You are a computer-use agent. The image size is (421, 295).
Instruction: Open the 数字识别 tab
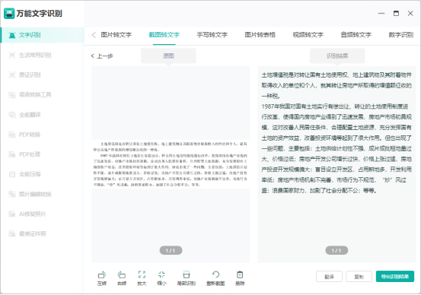(401, 35)
